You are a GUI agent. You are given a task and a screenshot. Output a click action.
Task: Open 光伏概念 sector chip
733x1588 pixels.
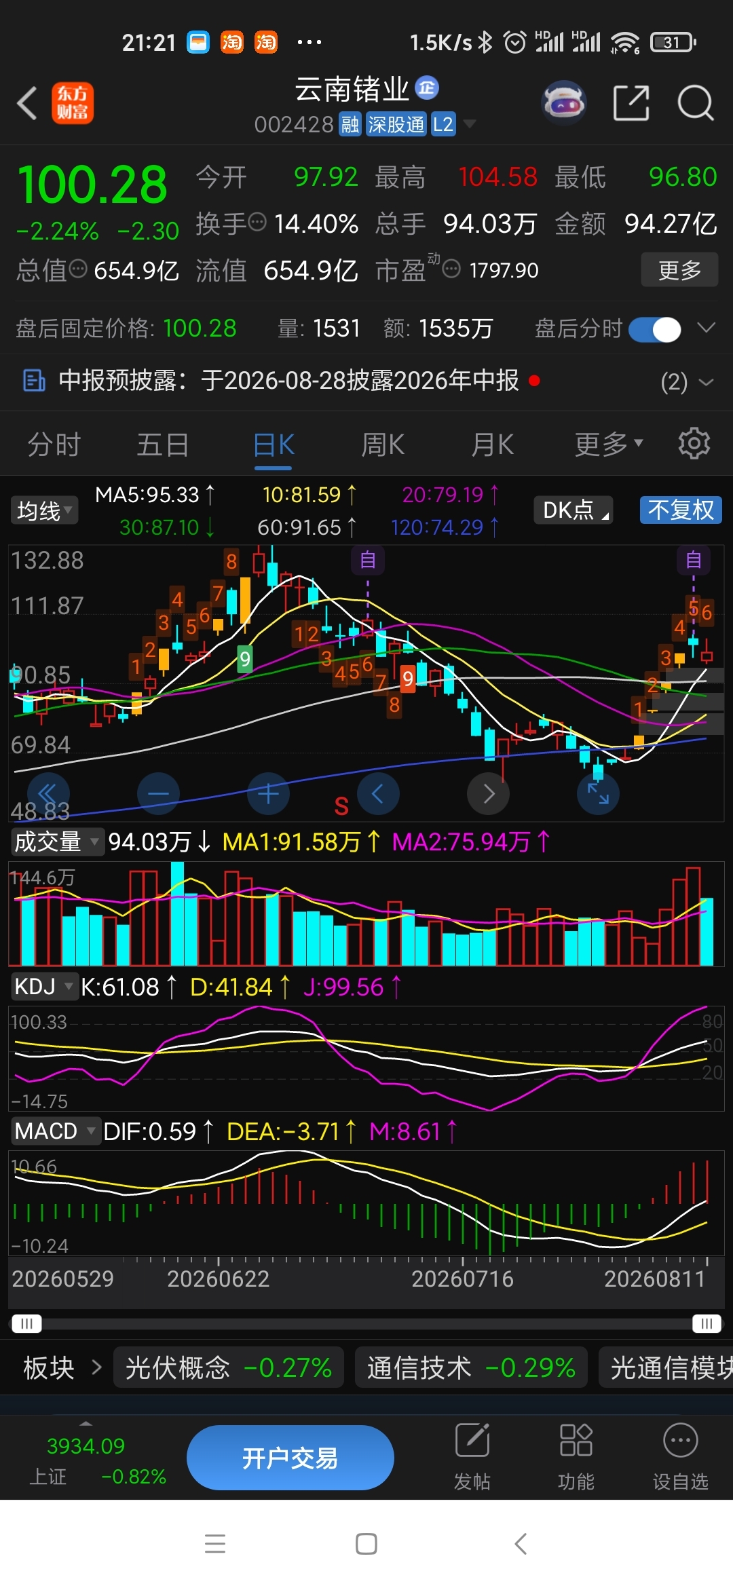(x=229, y=1367)
